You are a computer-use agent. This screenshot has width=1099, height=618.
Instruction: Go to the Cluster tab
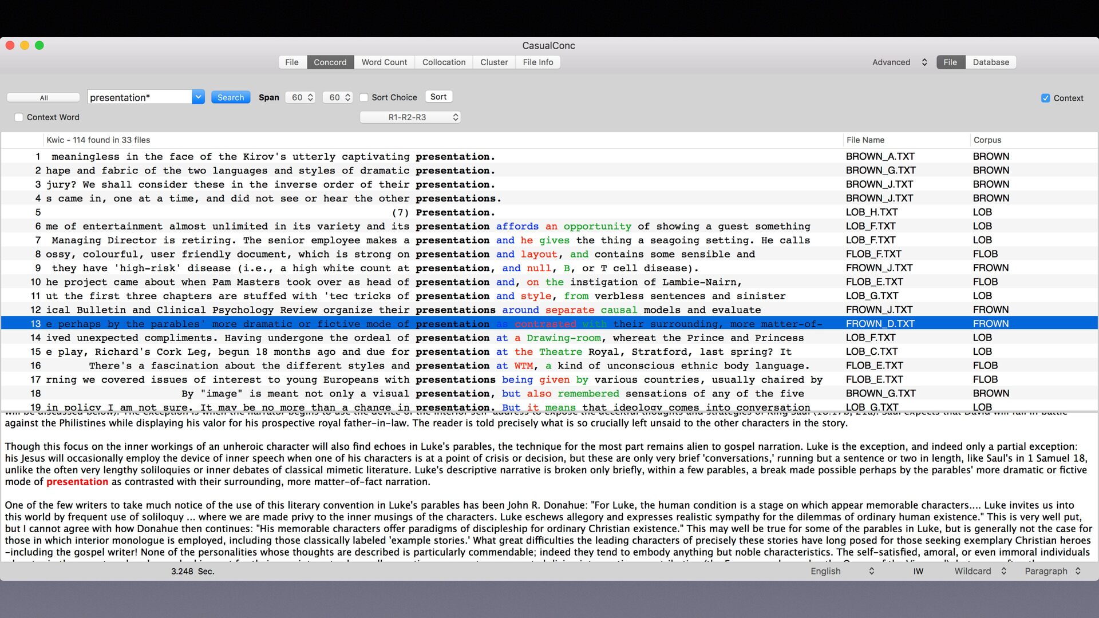(x=494, y=62)
